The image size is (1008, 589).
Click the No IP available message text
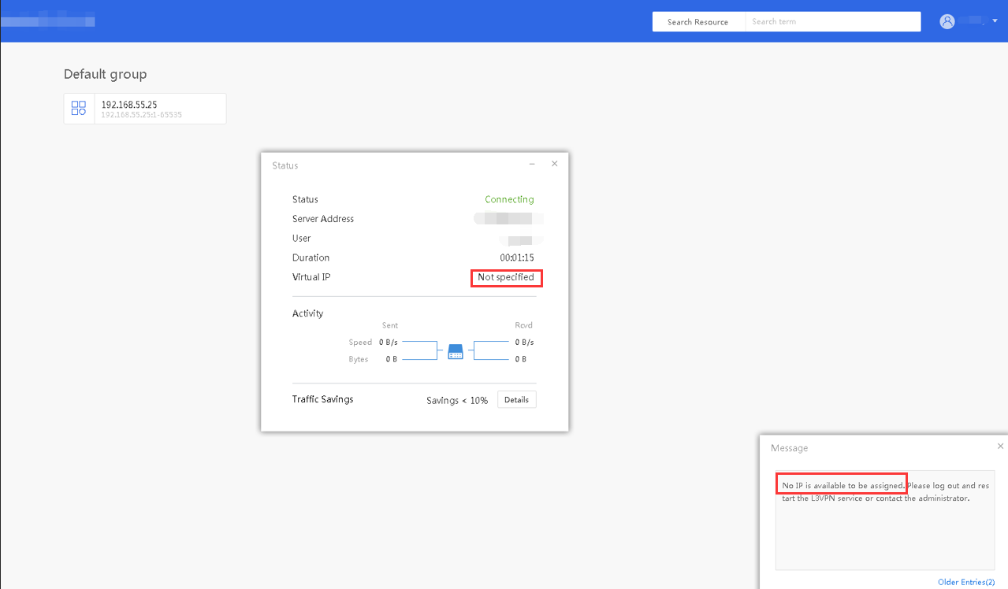click(841, 486)
